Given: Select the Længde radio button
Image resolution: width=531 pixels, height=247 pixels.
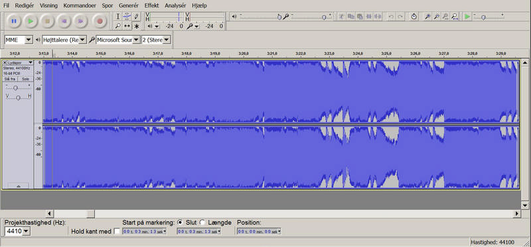Looking at the screenshot, I should click(x=202, y=222).
